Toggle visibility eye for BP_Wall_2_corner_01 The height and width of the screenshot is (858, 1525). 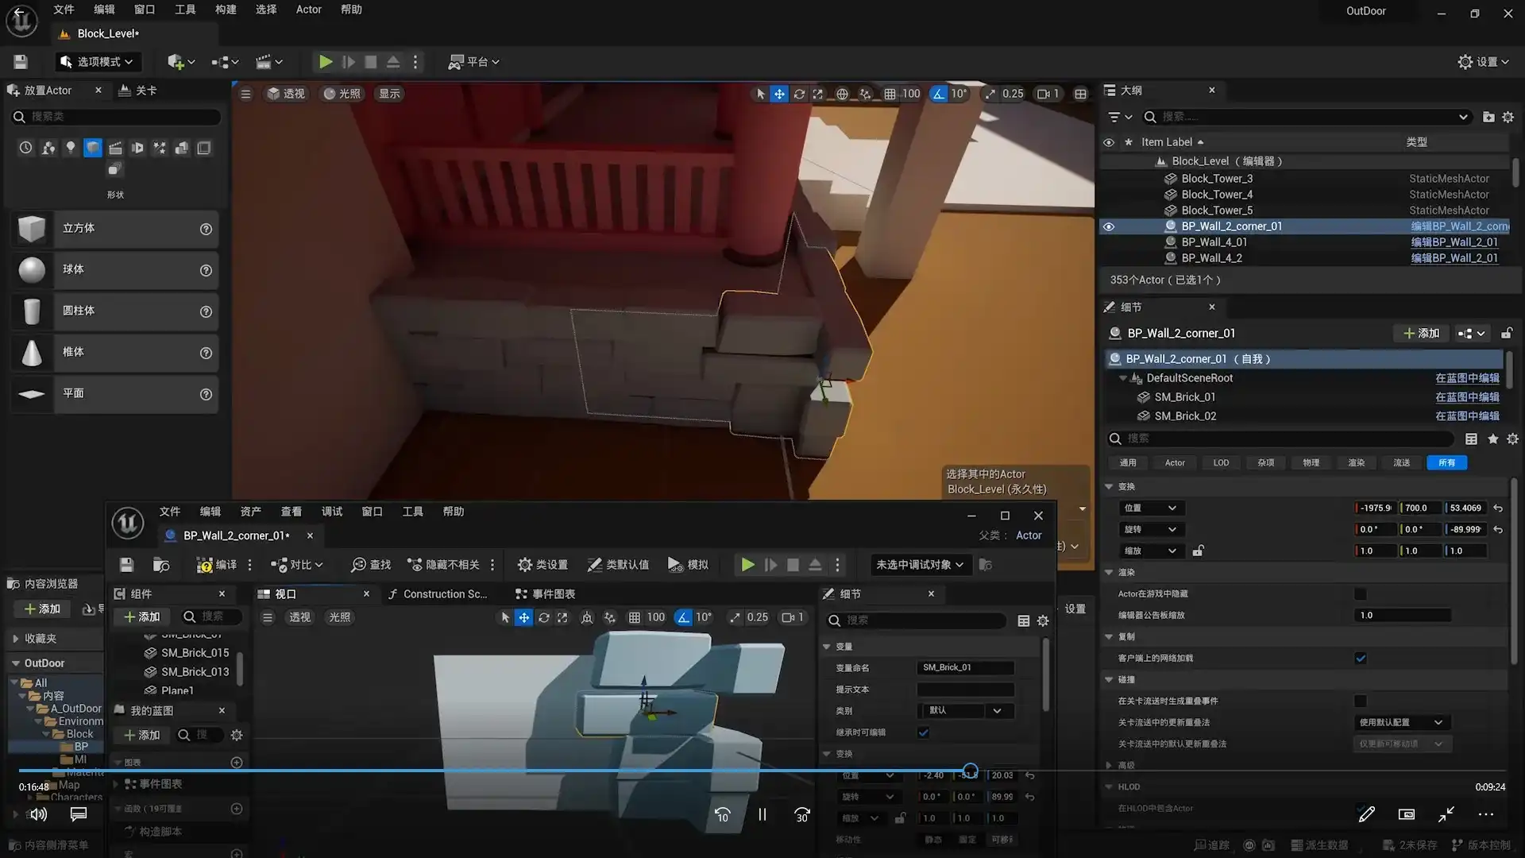(1109, 226)
